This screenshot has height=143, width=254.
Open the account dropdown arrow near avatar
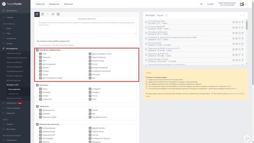[246, 4]
